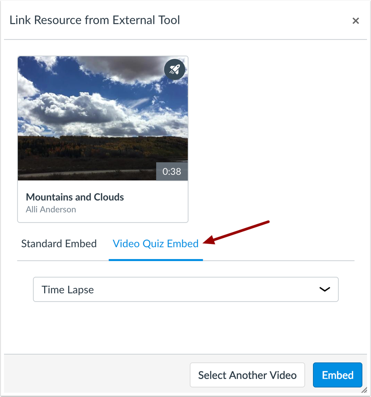Click the author name Alli Anderson

click(51, 209)
